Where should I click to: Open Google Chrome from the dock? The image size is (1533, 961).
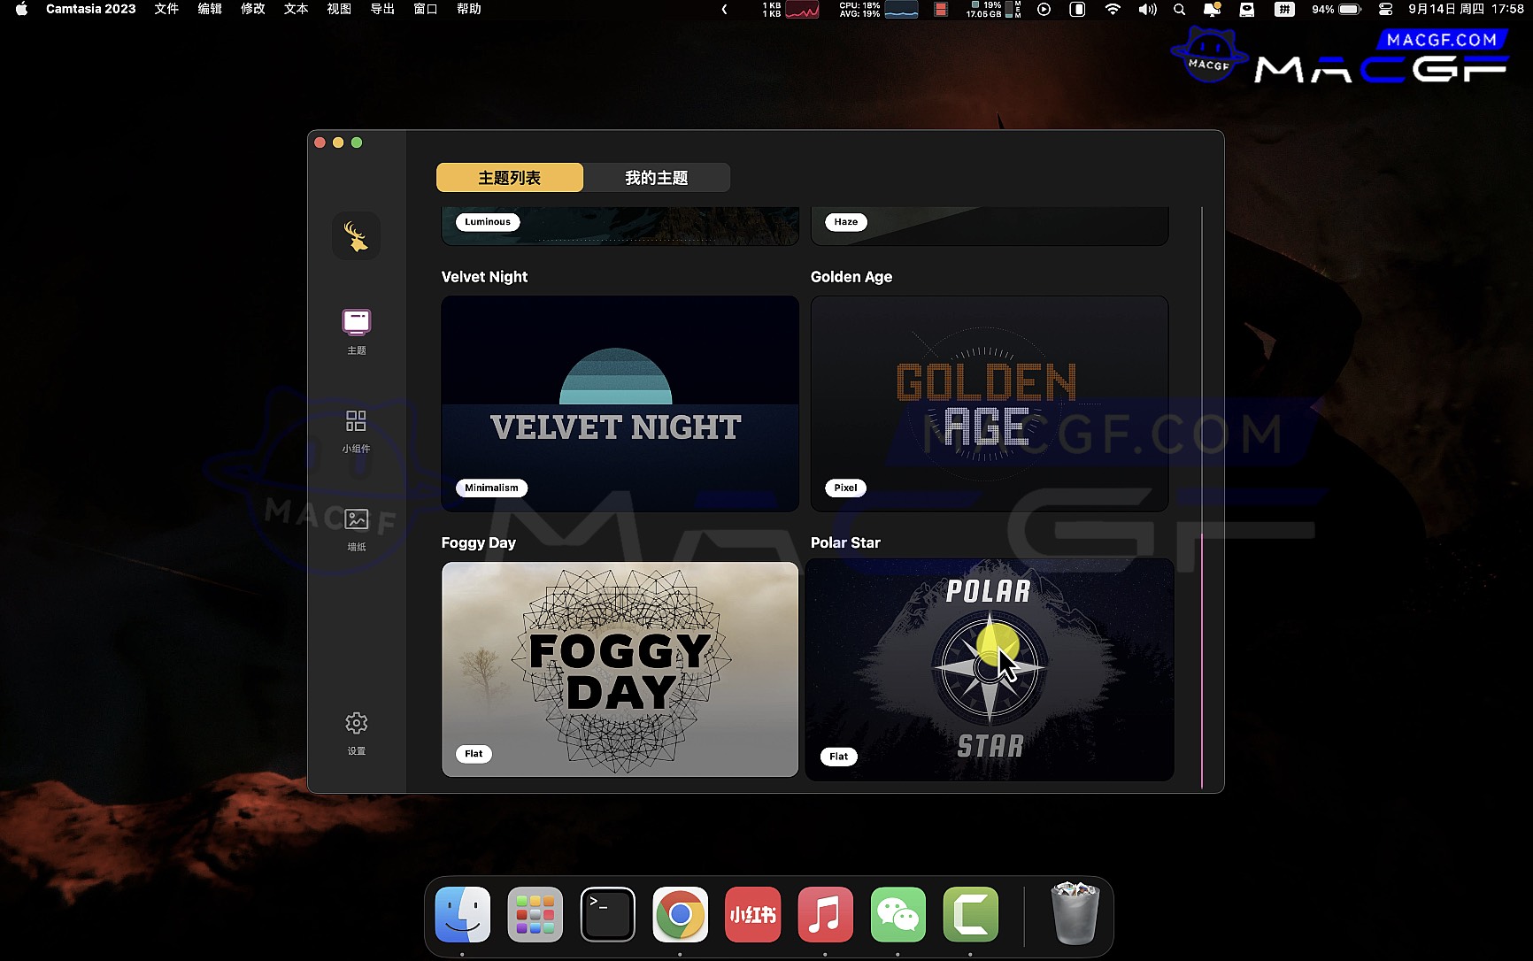pyautogui.click(x=680, y=914)
